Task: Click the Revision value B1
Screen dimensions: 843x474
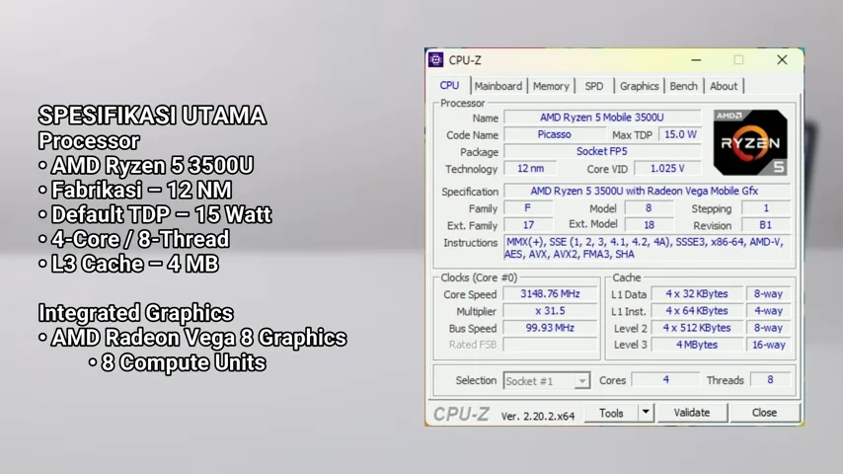Action: coord(766,225)
